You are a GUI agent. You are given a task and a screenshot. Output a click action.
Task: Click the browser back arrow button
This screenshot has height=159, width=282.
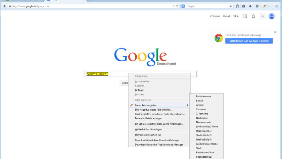5,6
